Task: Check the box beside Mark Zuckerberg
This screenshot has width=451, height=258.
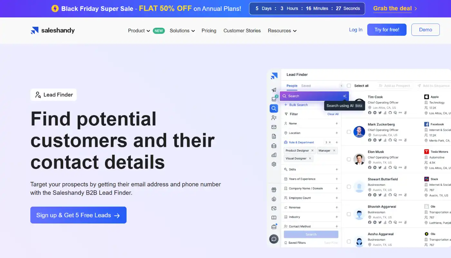Action: coord(349,132)
